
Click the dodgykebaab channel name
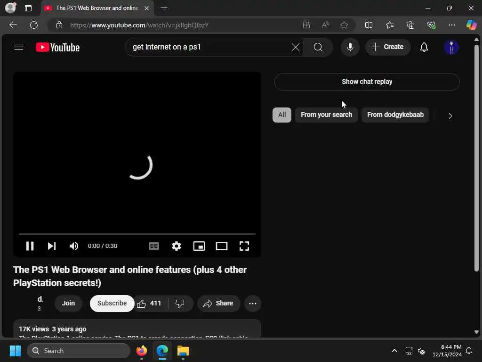40,299
